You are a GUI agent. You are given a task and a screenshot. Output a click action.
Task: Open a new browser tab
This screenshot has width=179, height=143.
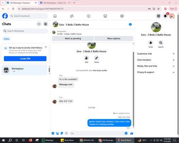point(74,3)
